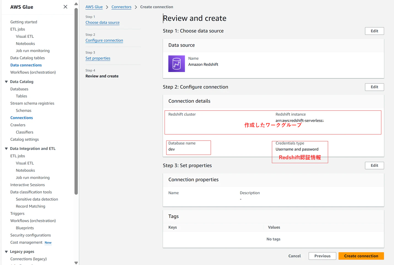Viewport: 394px width, 265px height.
Task: Cancel the connection creation
Action: click(x=294, y=256)
